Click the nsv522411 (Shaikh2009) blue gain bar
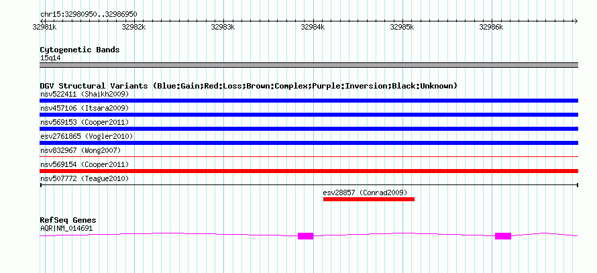 pos(309,101)
